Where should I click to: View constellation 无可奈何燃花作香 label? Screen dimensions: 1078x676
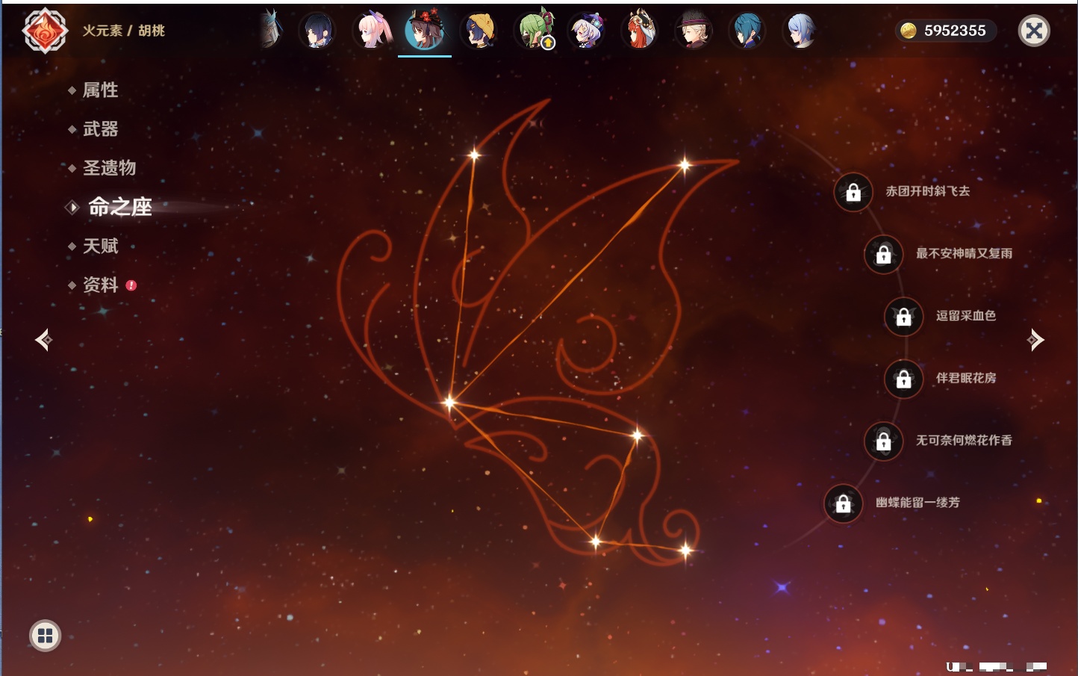(964, 441)
